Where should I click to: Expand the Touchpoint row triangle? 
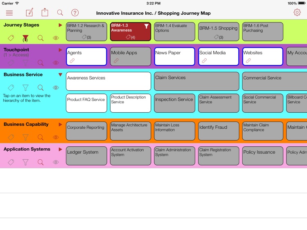click(60, 50)
